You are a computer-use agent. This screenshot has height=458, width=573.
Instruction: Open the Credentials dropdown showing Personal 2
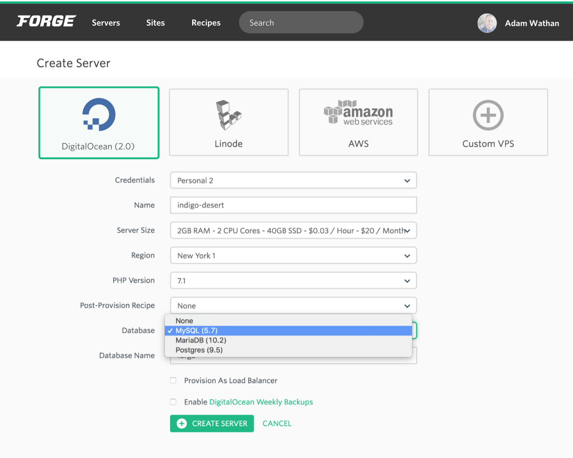(293, 181)
